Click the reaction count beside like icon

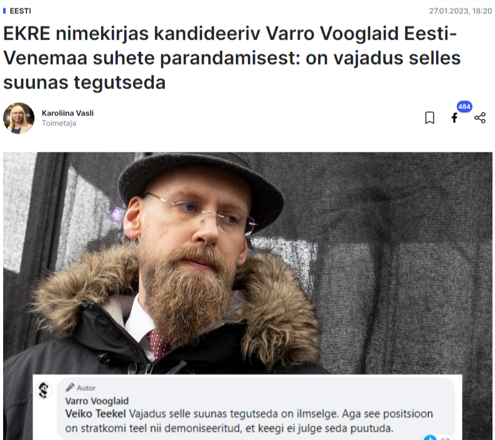click(444, 438)
